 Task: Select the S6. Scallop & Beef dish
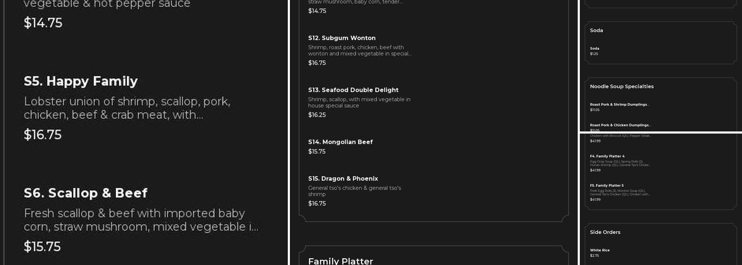coord(85,193)
